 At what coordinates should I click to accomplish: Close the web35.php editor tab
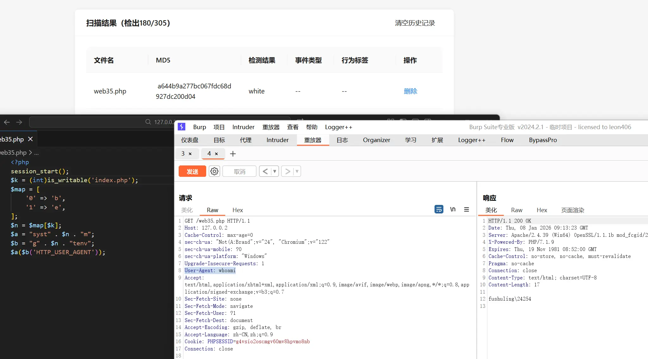click(30, 139)
